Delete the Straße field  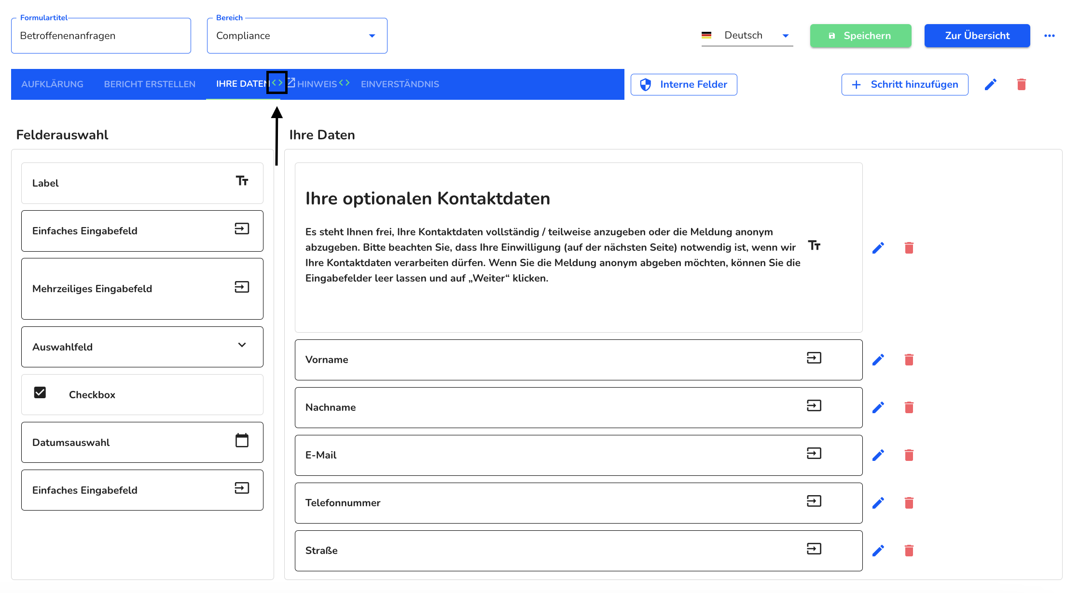pyautogui.click(x=909, y=551)
